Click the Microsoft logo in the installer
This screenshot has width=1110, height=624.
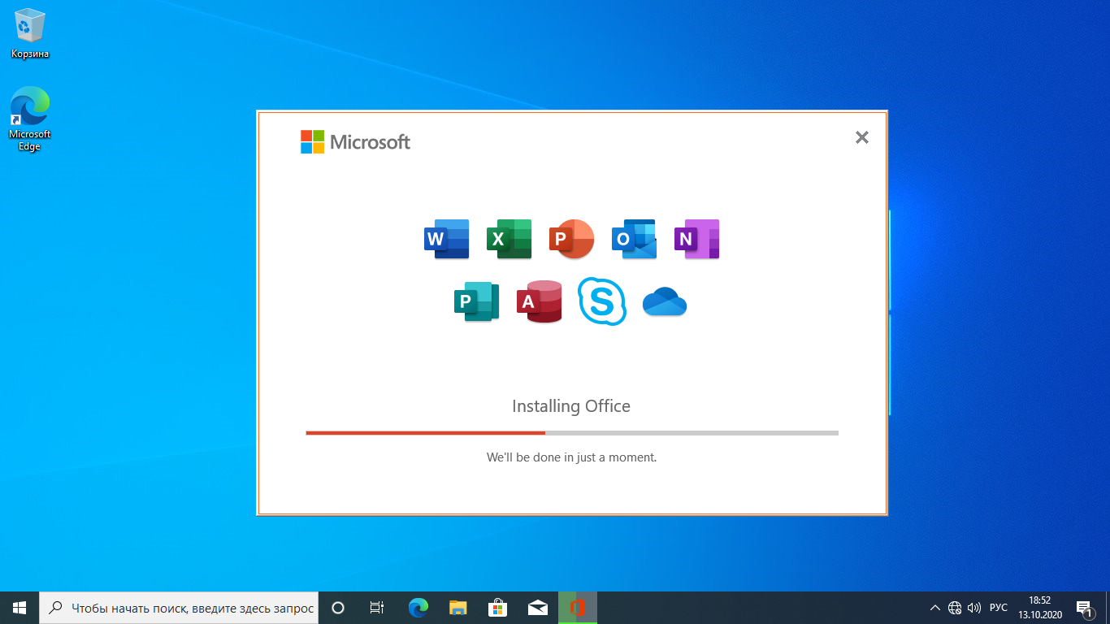(355, 142)
